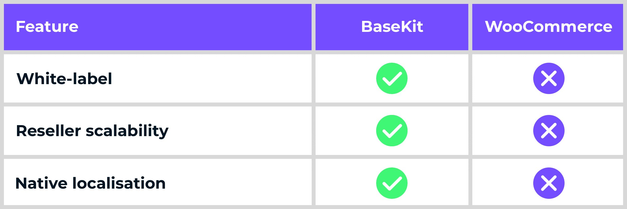
Task: Click the empty space right of Reseller scalability text
Action: coord(235,131)
